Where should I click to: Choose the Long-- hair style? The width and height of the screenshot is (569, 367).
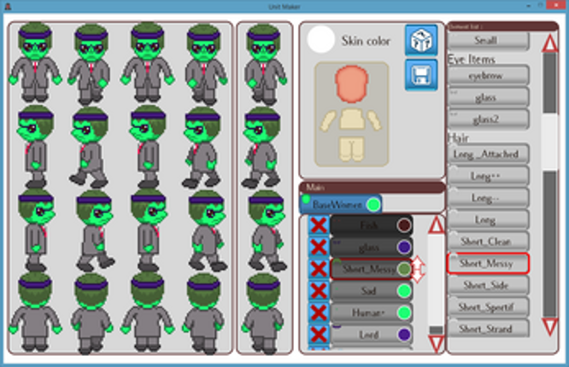pyautogui.click(x=488, y=198)
